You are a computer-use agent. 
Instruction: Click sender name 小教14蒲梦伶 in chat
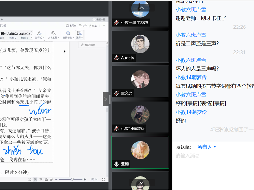(x=191, y=77)
